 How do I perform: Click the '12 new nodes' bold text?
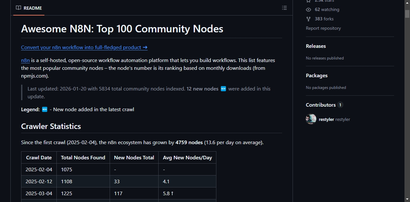pyautogui.click(x=202, y=89)
